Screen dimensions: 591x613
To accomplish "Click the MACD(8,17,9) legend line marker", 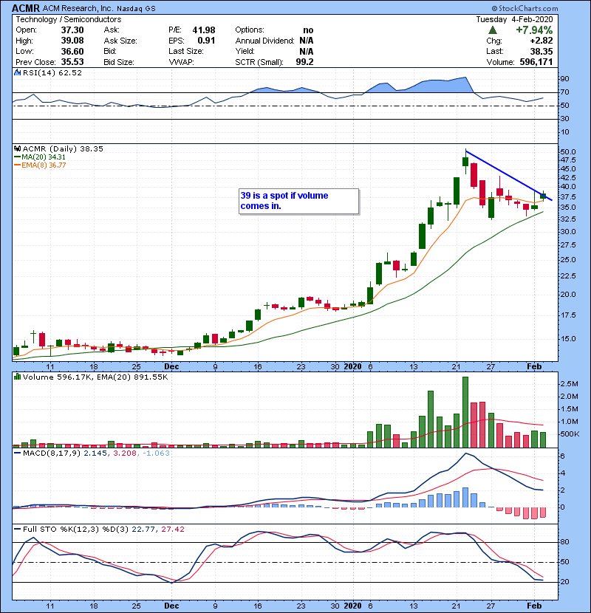I will [17, 453].
